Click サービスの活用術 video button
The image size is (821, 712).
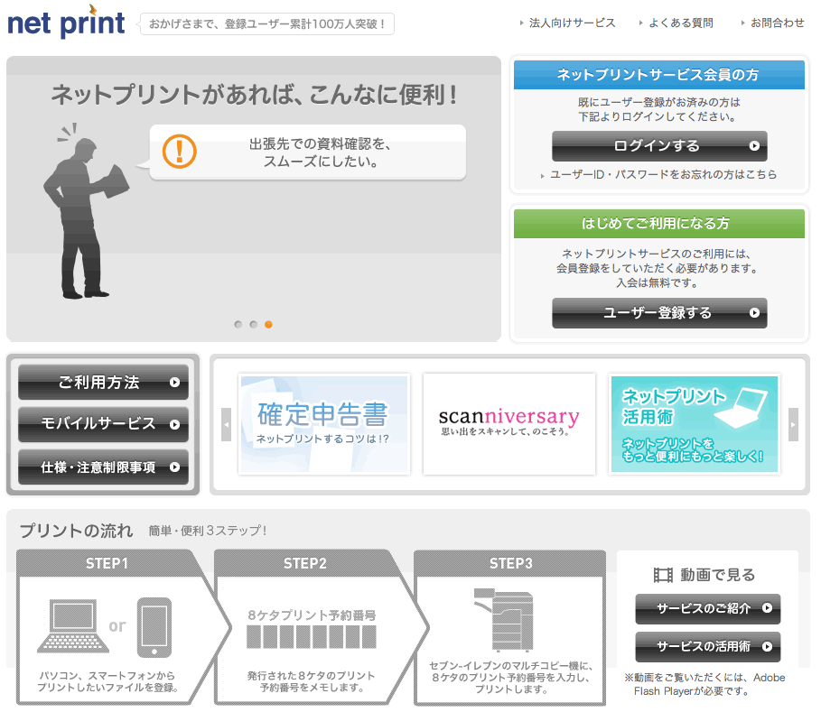click(708, 647)
